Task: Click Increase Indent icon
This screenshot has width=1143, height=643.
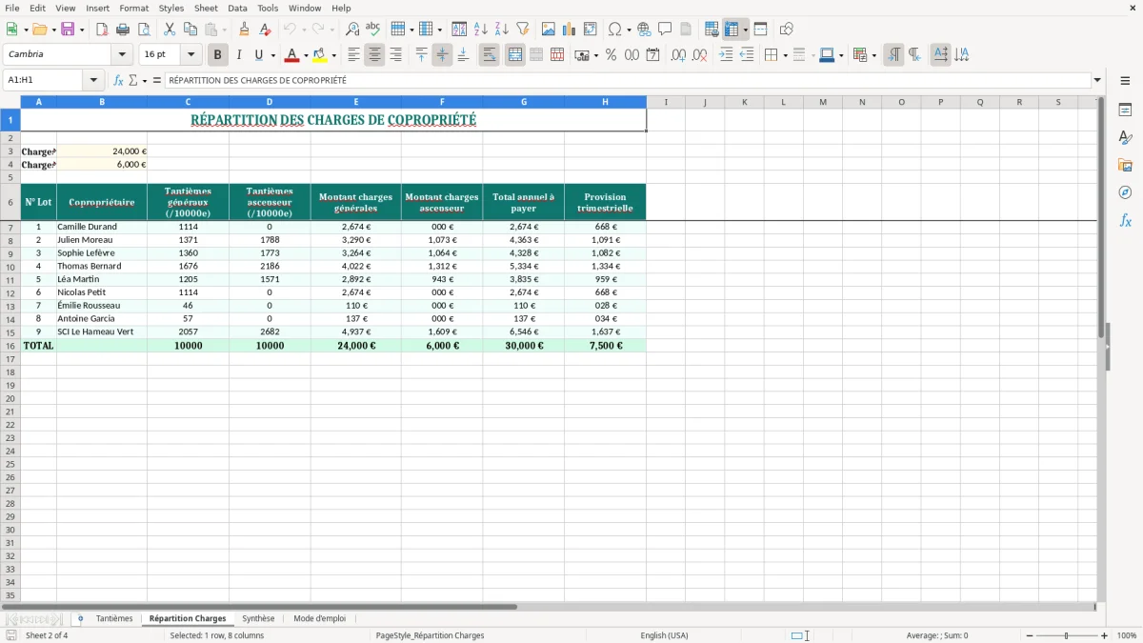Action: tap(726, 55)
